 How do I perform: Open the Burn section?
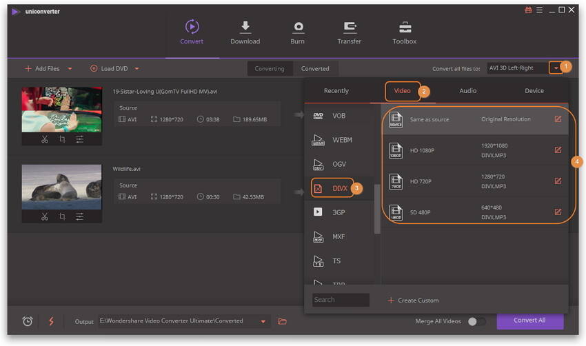pos(298,32)
